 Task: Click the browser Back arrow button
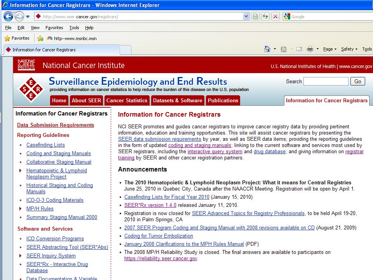pyautogui.click(x=9, y=16)
